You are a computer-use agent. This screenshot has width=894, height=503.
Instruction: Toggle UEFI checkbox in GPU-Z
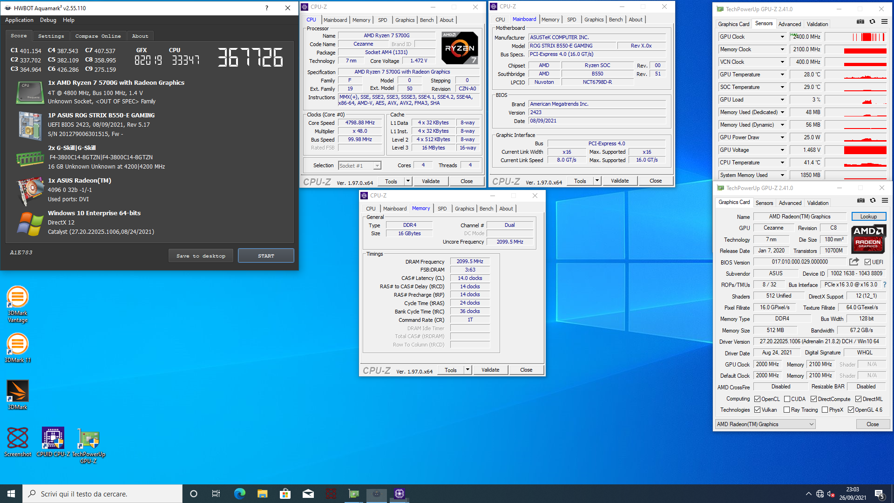[x=867, y=262]
